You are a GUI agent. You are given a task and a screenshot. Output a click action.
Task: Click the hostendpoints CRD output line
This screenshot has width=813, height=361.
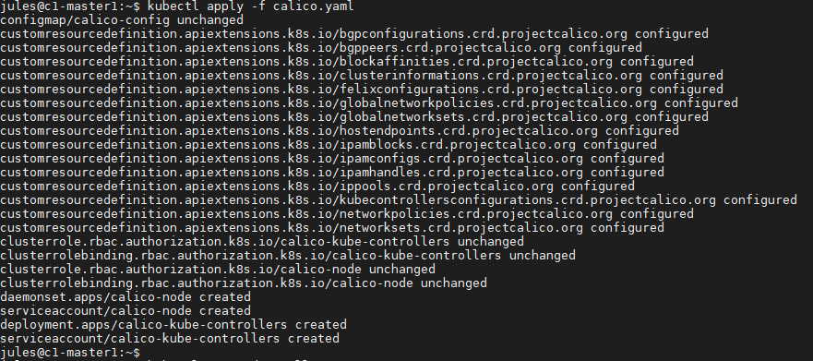(x=340, y=131)
